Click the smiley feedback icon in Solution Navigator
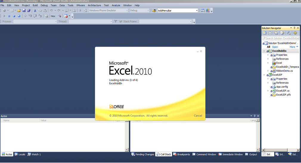301x163 pixels. (295, 33)
